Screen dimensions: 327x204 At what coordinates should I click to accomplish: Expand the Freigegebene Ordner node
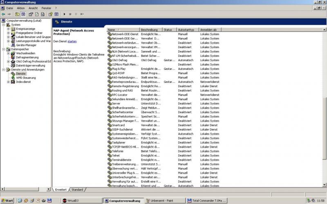(8, 33)
